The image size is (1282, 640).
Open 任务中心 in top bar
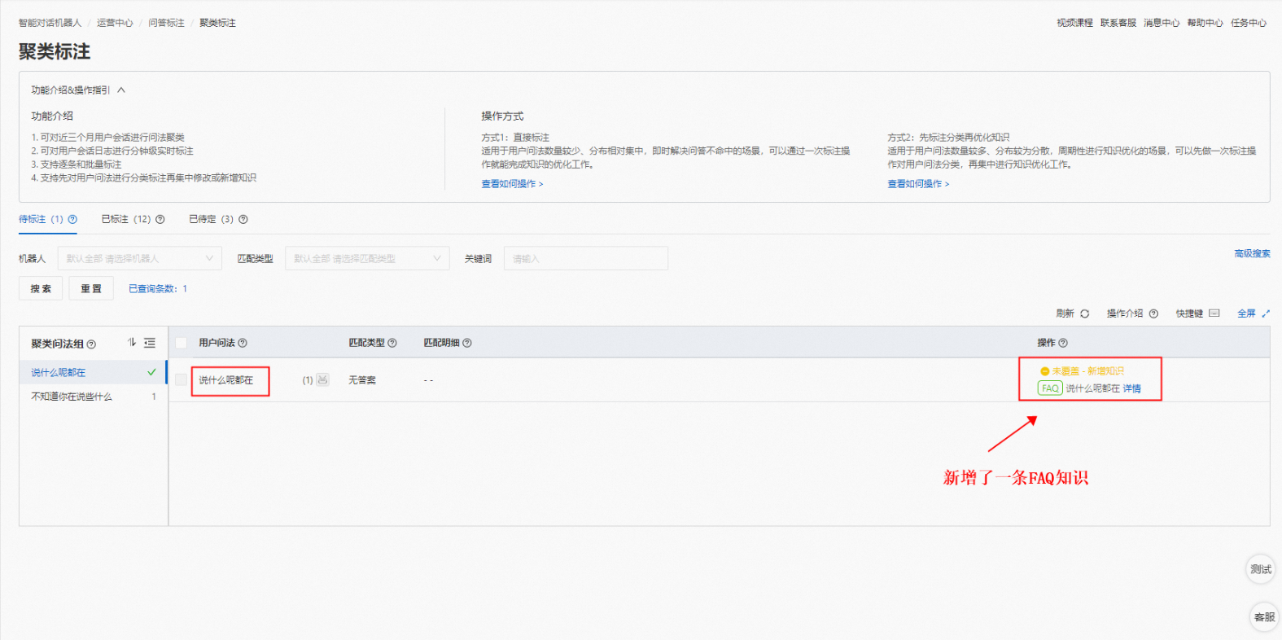click(1249, 23)
